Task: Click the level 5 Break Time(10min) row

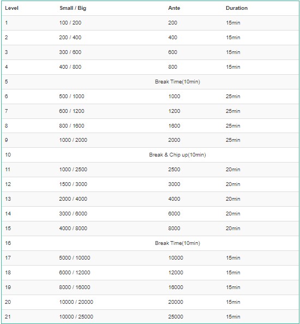Action: click(150, 82)
